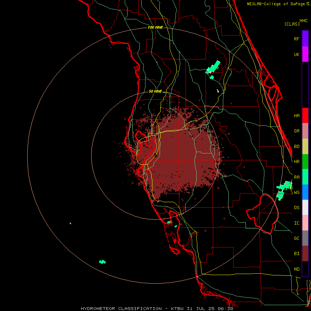Click the 100 NMI range ring label
This screenshot has height=311, width=311.
coord(155,27)
